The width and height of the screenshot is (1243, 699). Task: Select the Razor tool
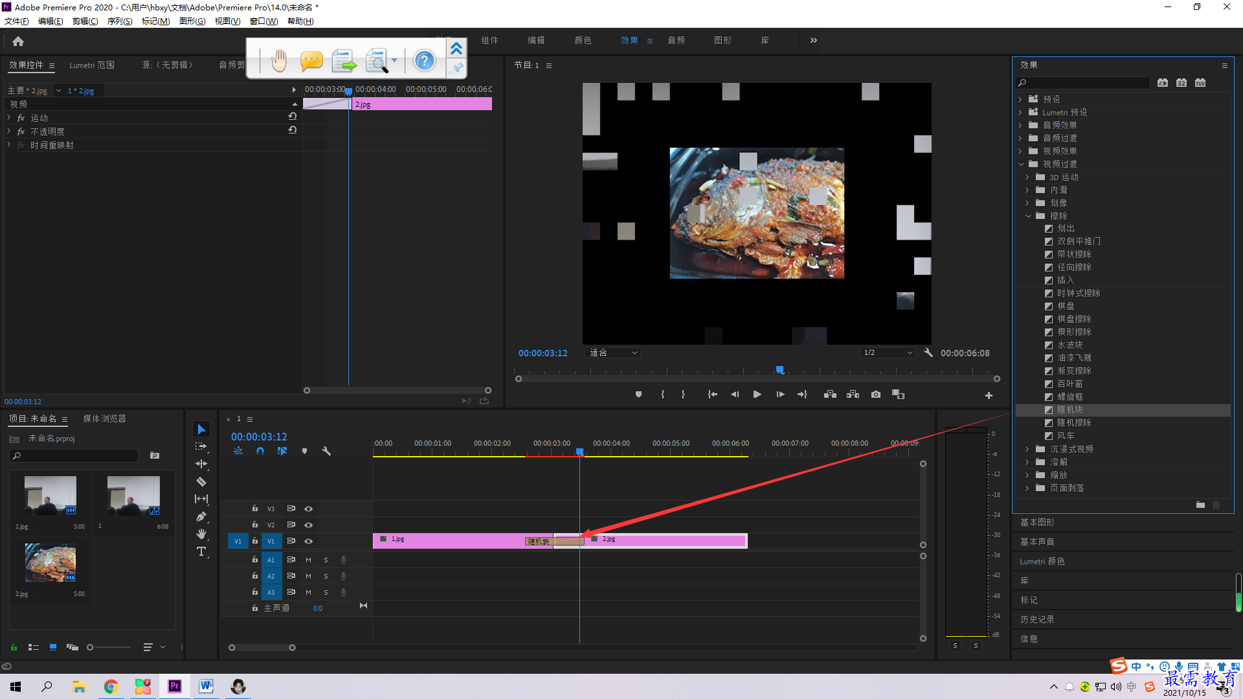click(x=201, y=481)
